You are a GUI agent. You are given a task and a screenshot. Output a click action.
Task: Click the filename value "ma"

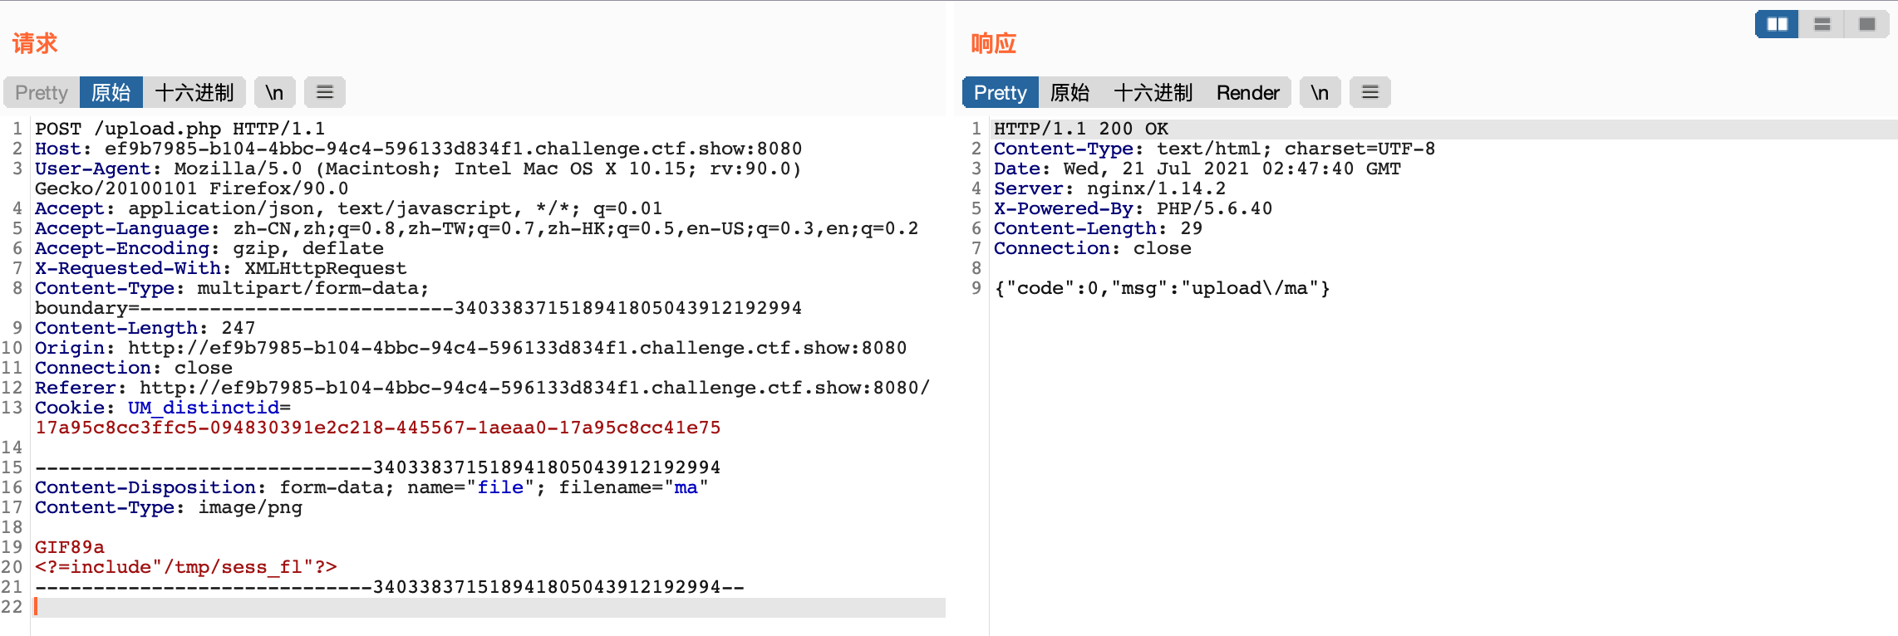coord(686,487)
